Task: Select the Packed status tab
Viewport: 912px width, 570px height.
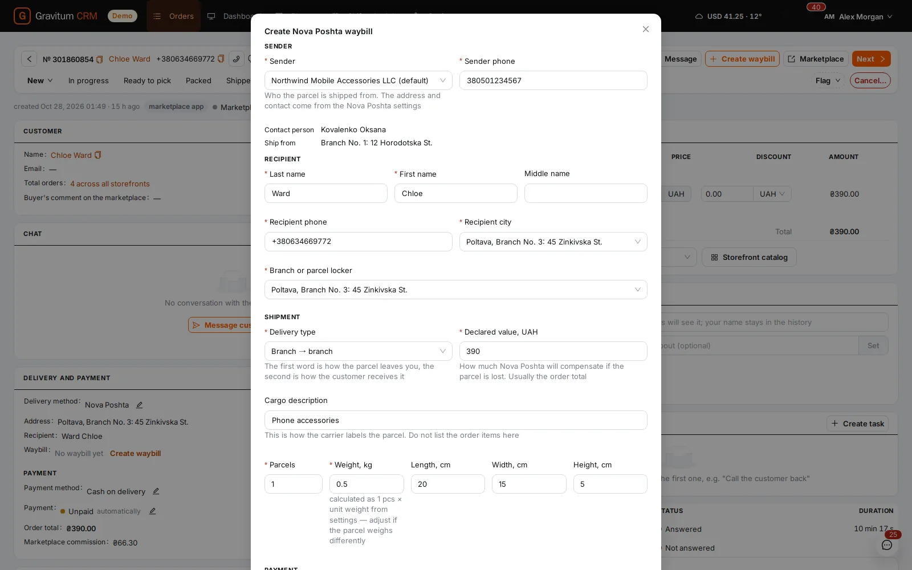Action: point(198,80)
